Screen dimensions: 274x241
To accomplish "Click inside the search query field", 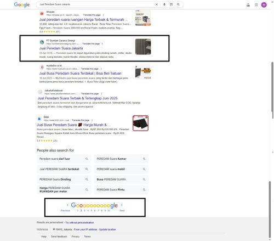I will pyautogui.click(x=95, y=4).
